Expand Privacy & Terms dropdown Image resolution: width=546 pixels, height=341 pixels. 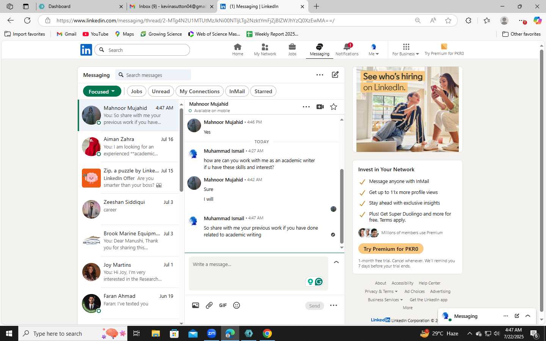381,291
